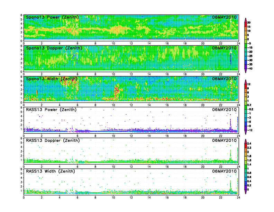The height and width of the screenshot is (212, 274).
Task: Click the 'RASS13 Width (Zenith)' panel title
Action: 50,171
